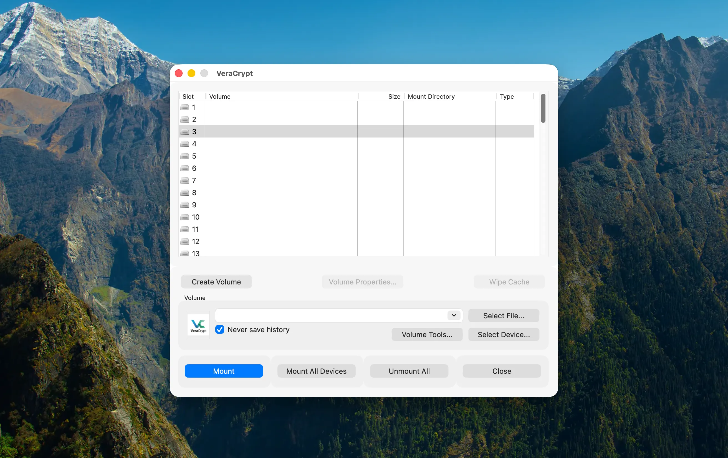
Task: Pick the drive icon for slot 5
Action: click(x=185, y=156)
